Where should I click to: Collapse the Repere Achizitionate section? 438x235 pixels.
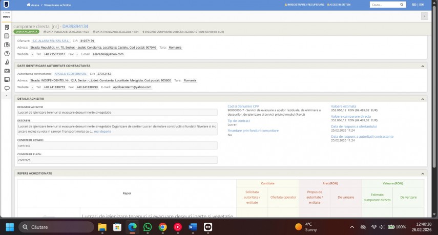tap(423, 174)
